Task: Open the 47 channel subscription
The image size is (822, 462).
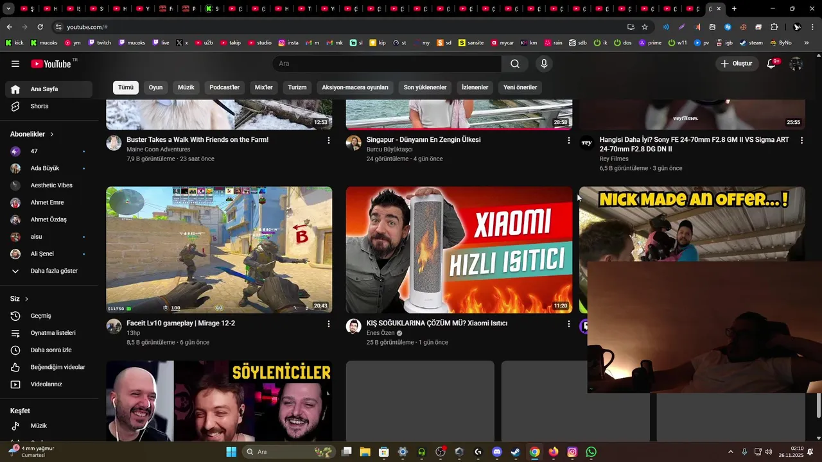Action: pos(49,151)
